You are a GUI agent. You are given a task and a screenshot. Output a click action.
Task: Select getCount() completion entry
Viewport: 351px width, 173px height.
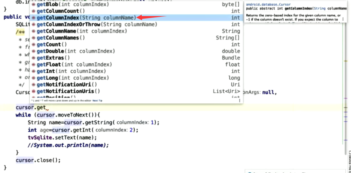[x=136, y=44]
